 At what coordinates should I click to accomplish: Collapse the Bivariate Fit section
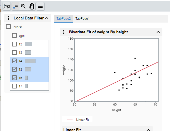point(158,32)
